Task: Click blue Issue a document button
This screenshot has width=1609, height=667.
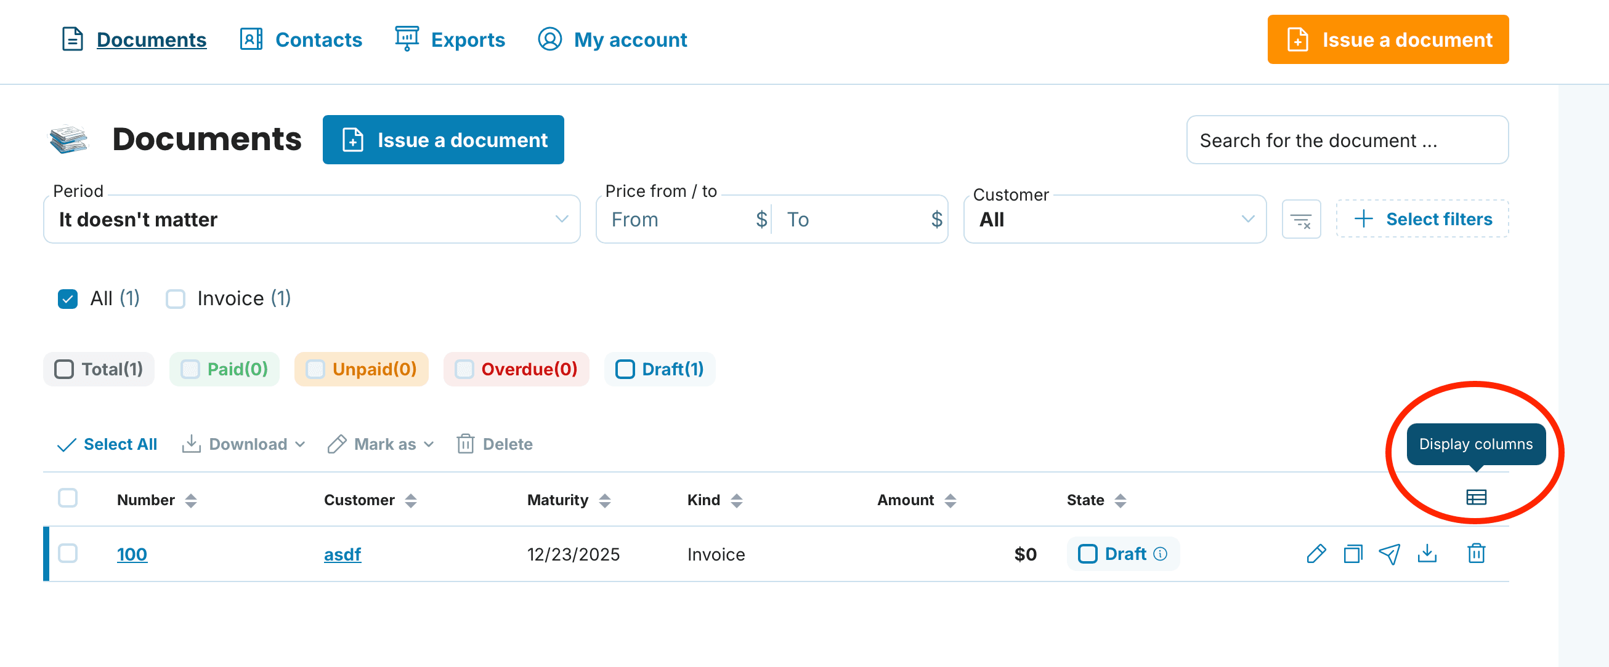Action: tap(444, 140)
